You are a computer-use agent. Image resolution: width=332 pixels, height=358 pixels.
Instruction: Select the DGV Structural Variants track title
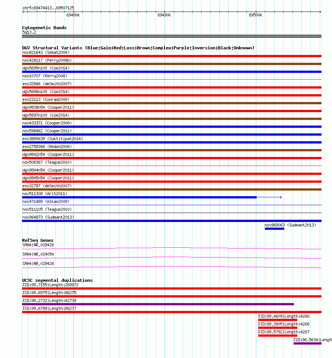click(x=138, y=48)
